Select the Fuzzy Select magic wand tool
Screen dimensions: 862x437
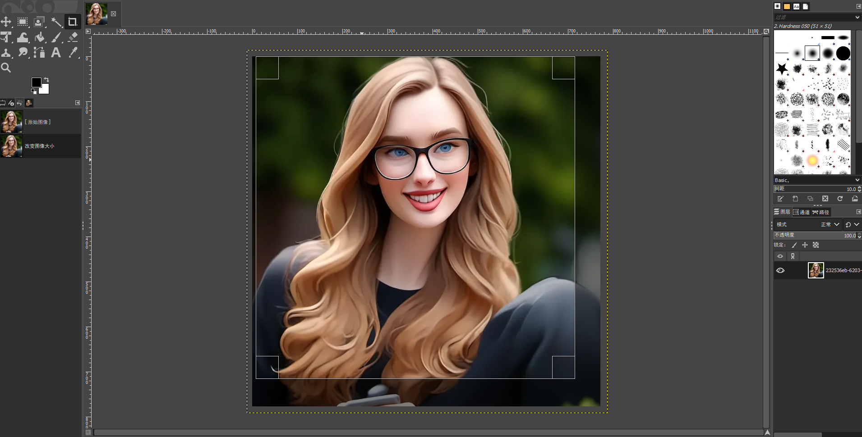pyautogui.click(x=56, y=22)
